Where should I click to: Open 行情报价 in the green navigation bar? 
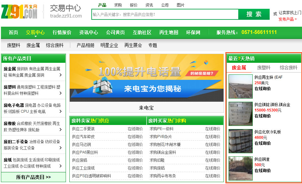(x=62, y=32)
